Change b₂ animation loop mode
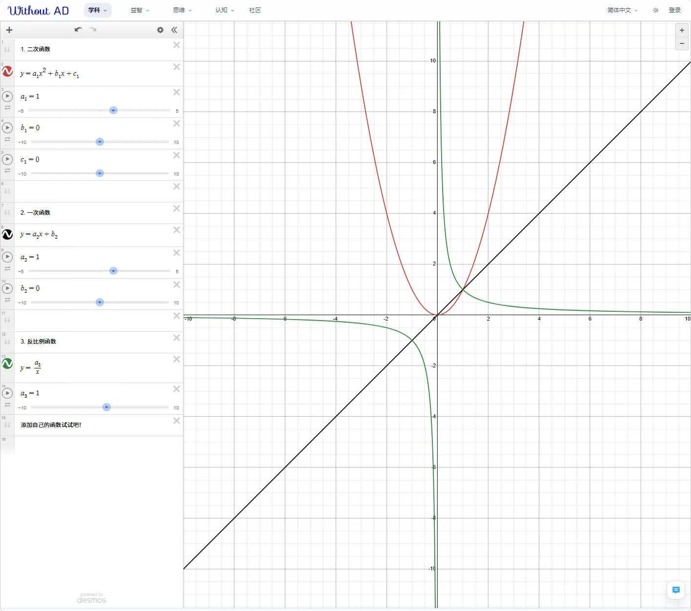691x611 pixels. 7,300
